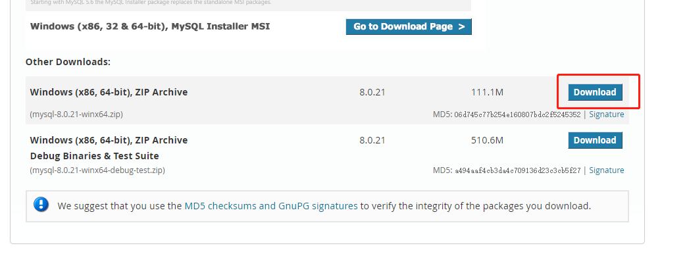Click the mysql-8.0.21-winx64-debug-test.zip filename text

point(97,170)
